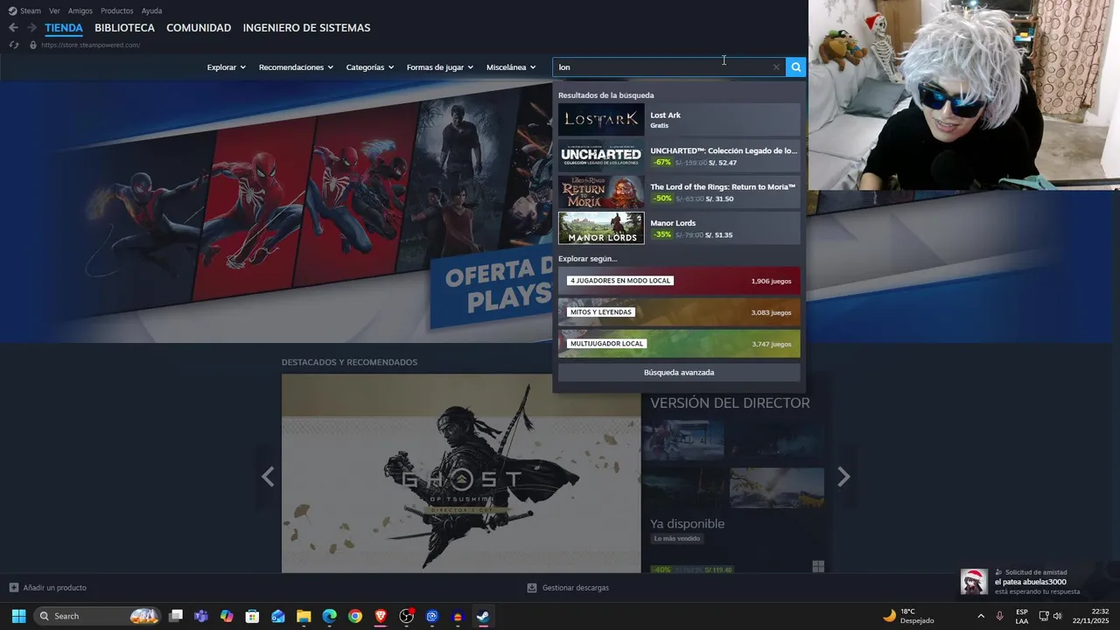Click the store URL address
1120x630 pixels.
(x=90, y=45)
